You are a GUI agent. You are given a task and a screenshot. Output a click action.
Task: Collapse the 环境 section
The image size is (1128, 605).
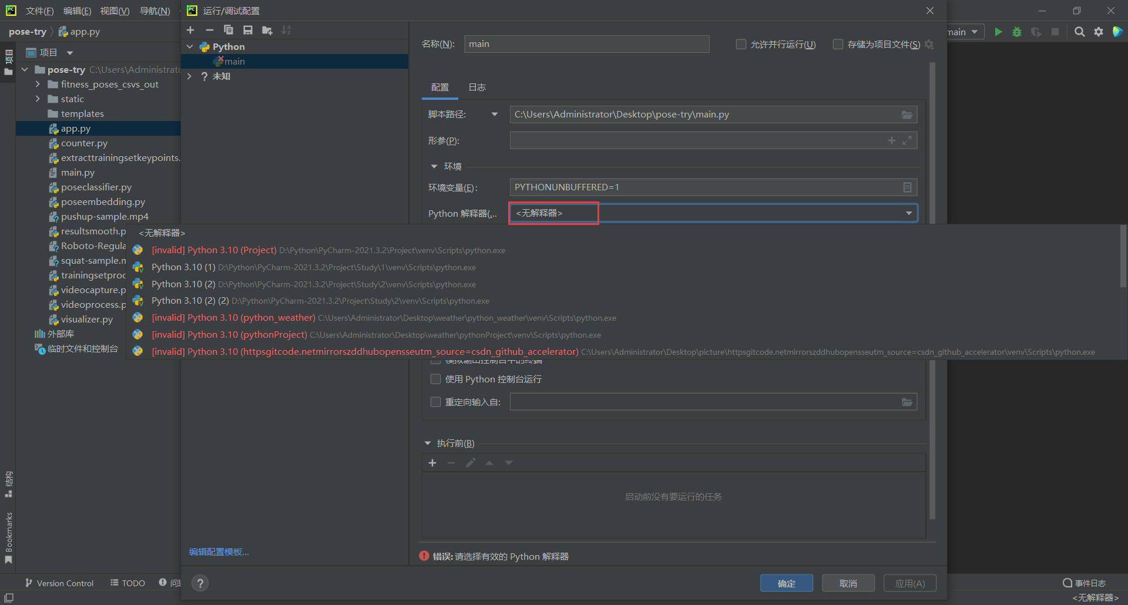434,167
